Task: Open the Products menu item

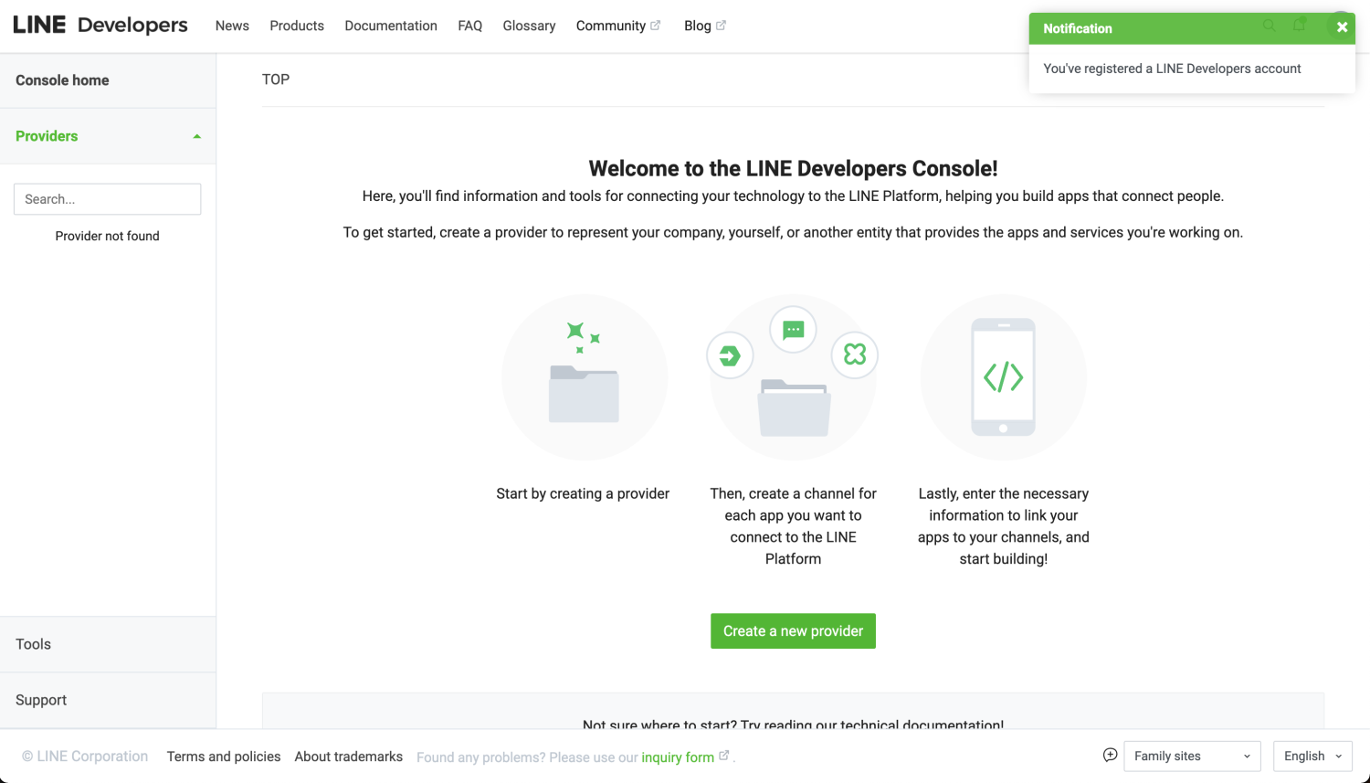Action: (x=297, y=26)
